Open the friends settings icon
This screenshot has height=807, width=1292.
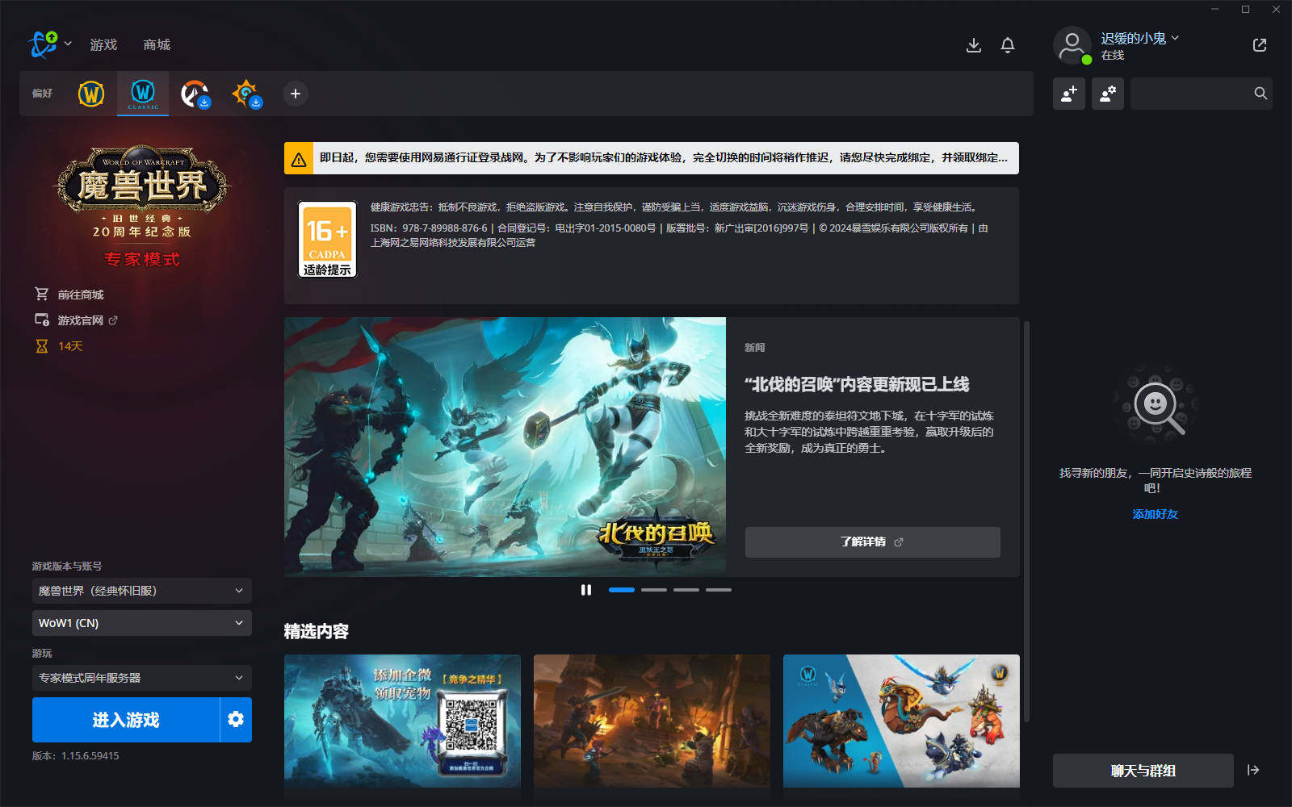(x=1107, y=94)
